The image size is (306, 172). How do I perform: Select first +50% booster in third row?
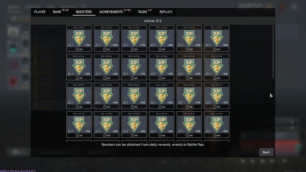pyautogui.click(x=79, y=96)
